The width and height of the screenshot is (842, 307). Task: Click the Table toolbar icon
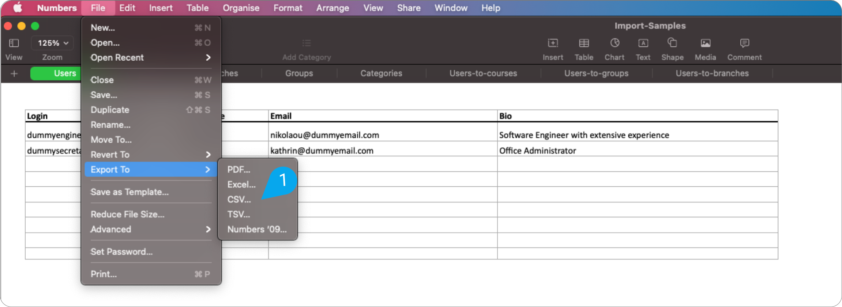(584, 43)
